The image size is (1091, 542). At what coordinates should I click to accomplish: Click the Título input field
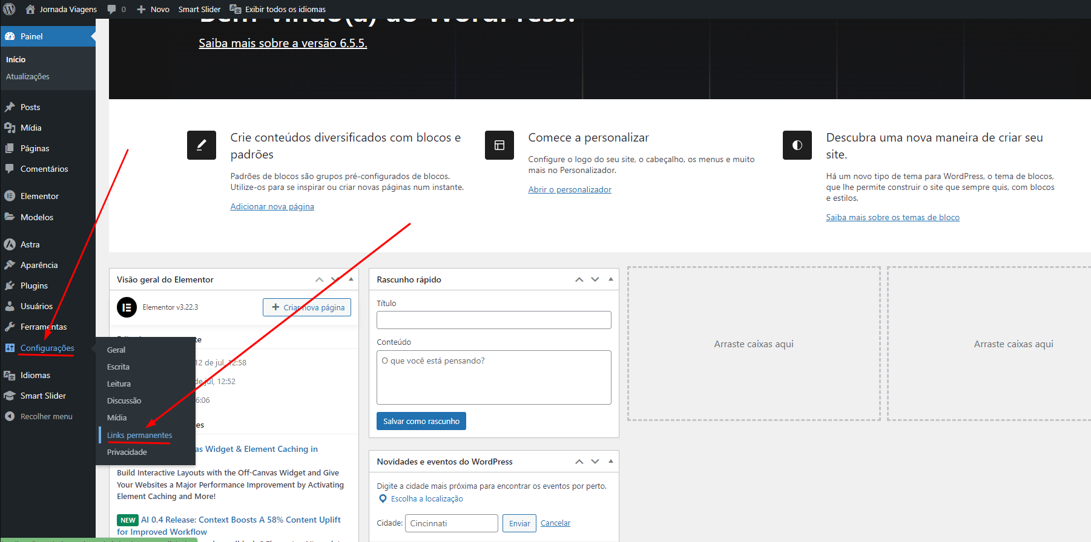coord(494,320)
